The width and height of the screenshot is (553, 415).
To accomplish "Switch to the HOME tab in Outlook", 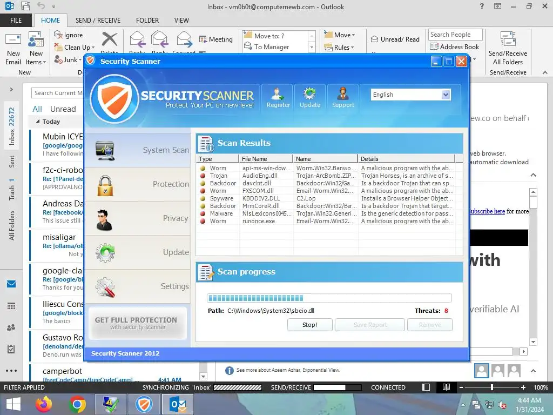I will pyautogui.click(x=50, y=20).
